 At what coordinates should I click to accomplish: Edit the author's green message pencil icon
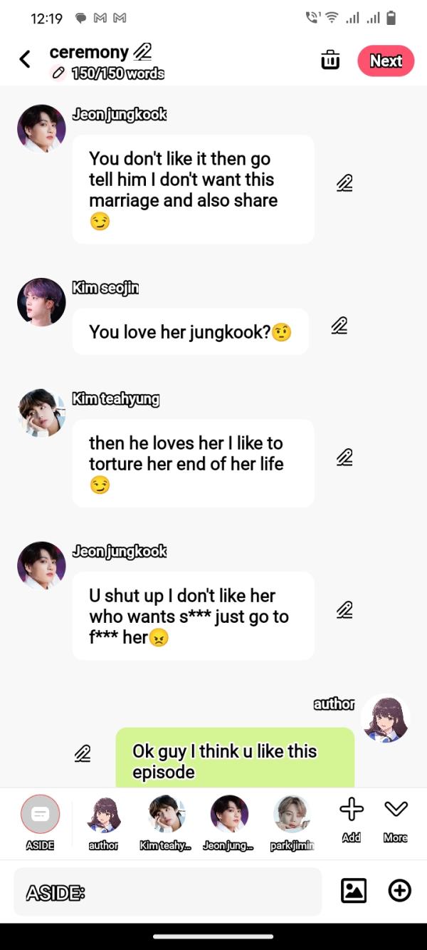[x=83, y=753]
